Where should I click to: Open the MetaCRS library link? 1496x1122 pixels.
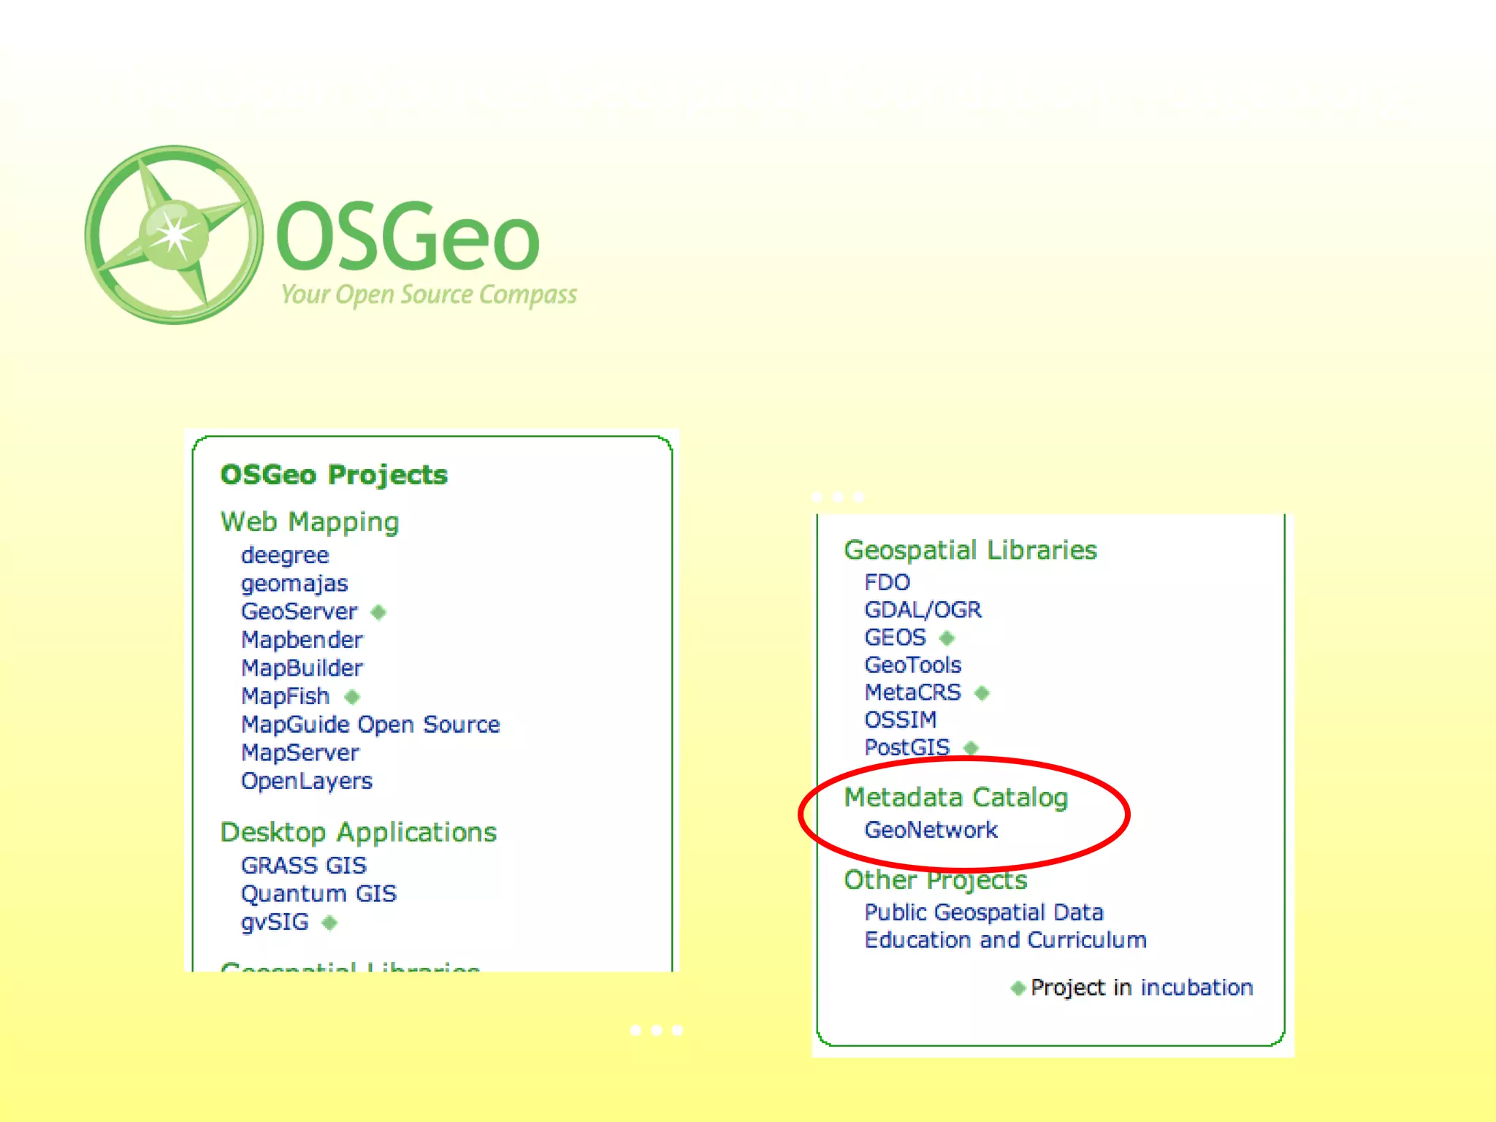(x=912, y=692)
